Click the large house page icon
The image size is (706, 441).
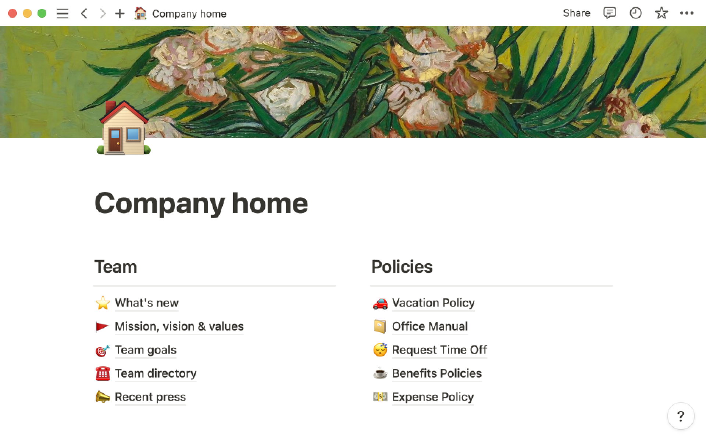[124, 128]
